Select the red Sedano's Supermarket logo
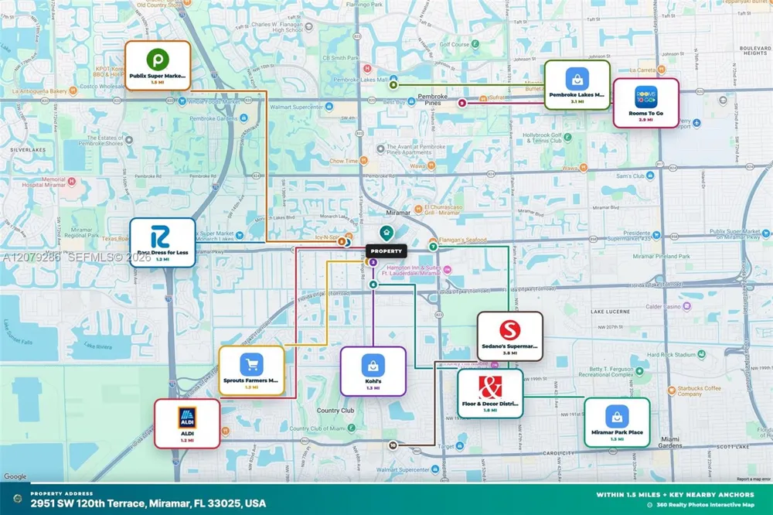Screen dimensions: 773x515 point(509,330)
